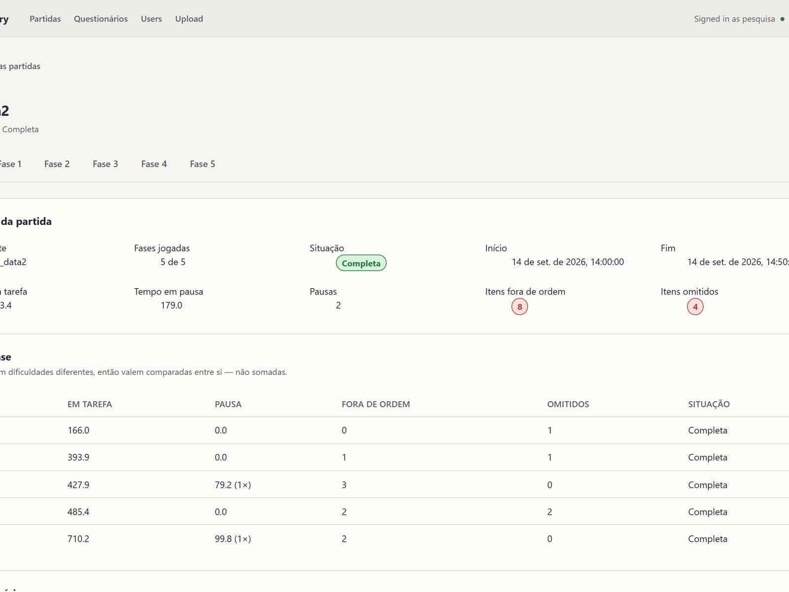Click the Signed in as pesquisa label
Viewport: 789px width, 592px height.
coord(734,19)
